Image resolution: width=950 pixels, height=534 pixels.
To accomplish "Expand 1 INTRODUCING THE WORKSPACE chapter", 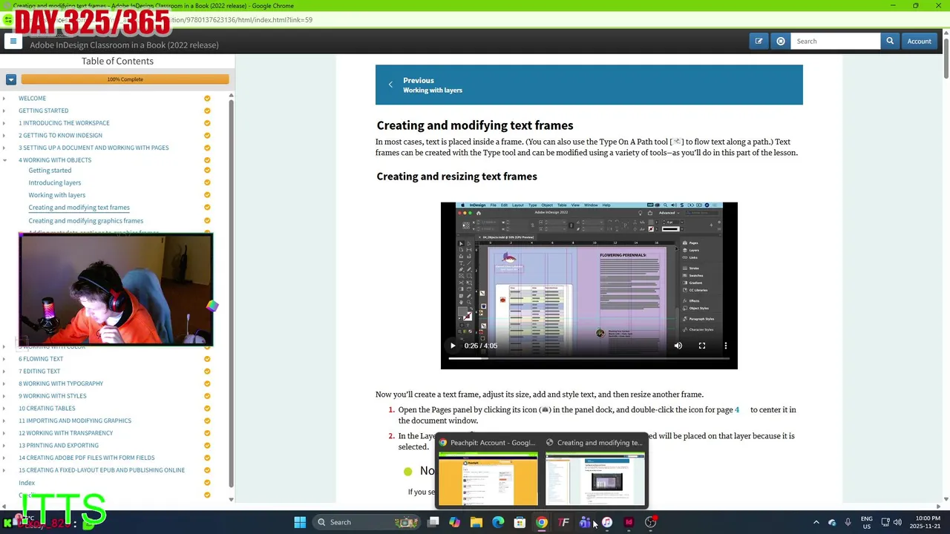I will 4,123.
